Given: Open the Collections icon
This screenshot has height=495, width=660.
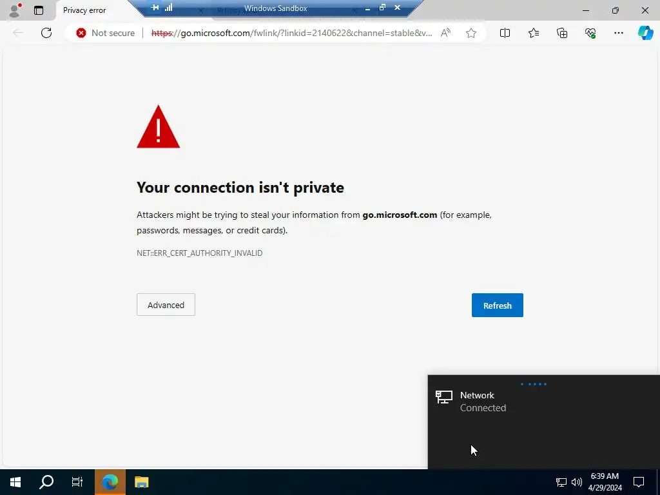Looking at the screenshot, I should point(562,33).
